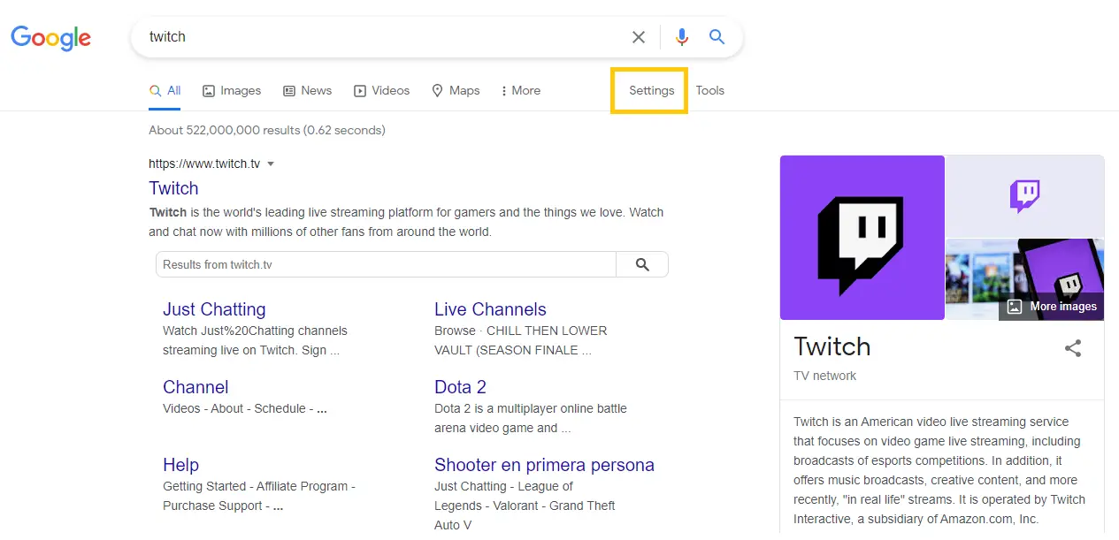The image size is (1119, 540).
Task: Submit search with the blue magnifier icon
Action: (x=717, y=37)
